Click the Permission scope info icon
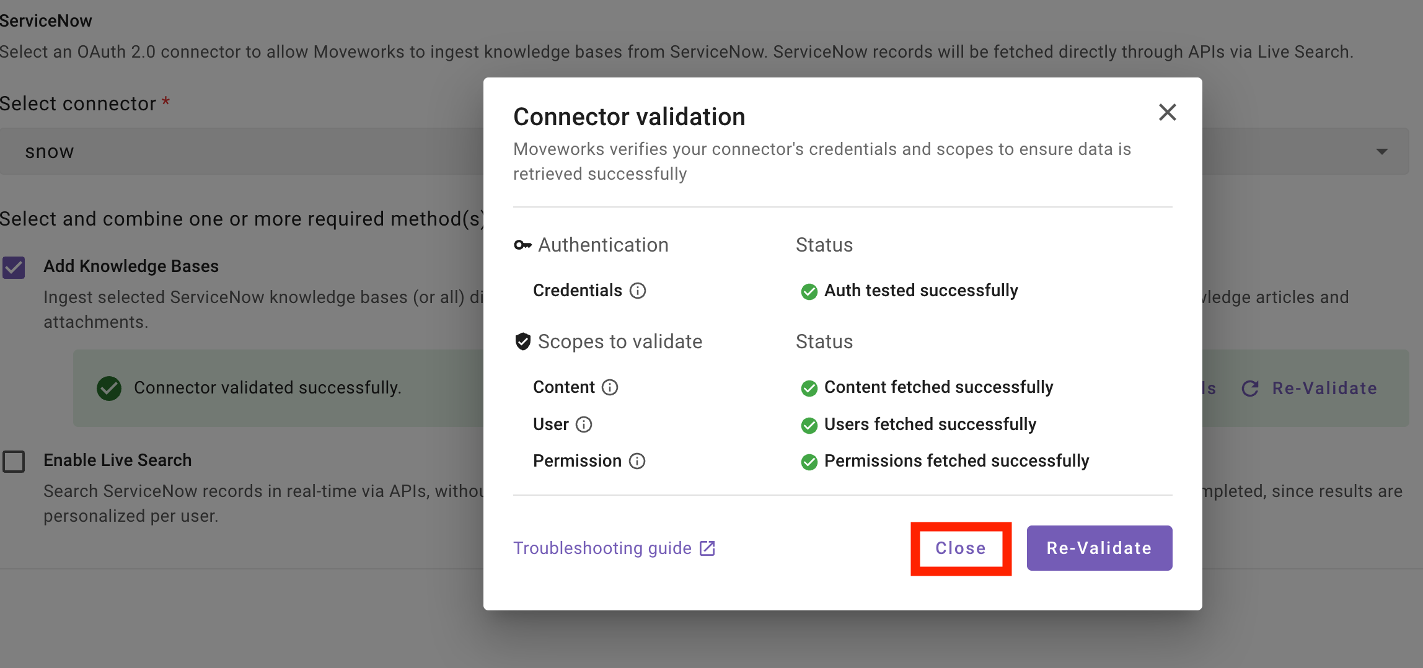Viewport: 1423px width, 668px height. coord(637,461)
